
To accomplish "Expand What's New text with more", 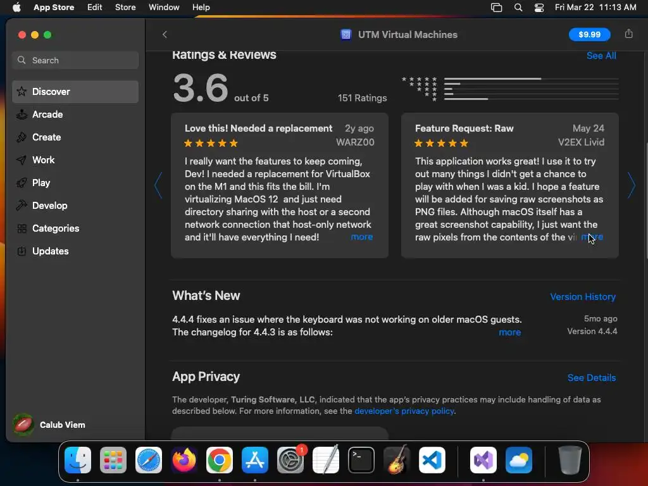I will (x=509, y=332).
